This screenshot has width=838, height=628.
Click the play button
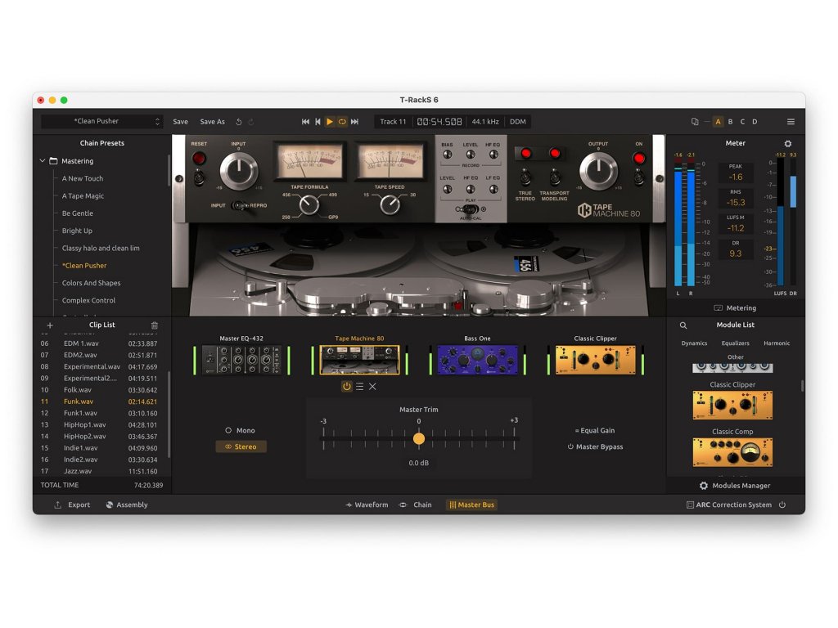pyautogui.click(x=330, y=122)
